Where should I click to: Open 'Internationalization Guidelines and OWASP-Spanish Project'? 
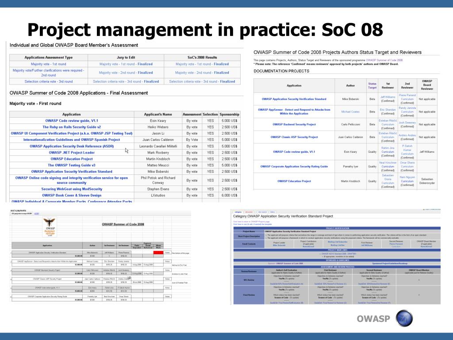pos(72,139)
